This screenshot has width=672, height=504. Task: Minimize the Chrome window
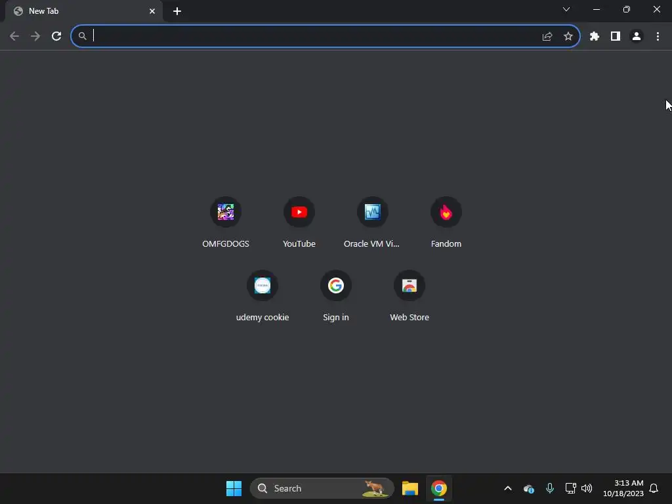pyautogui.click(x=596, y=9)
